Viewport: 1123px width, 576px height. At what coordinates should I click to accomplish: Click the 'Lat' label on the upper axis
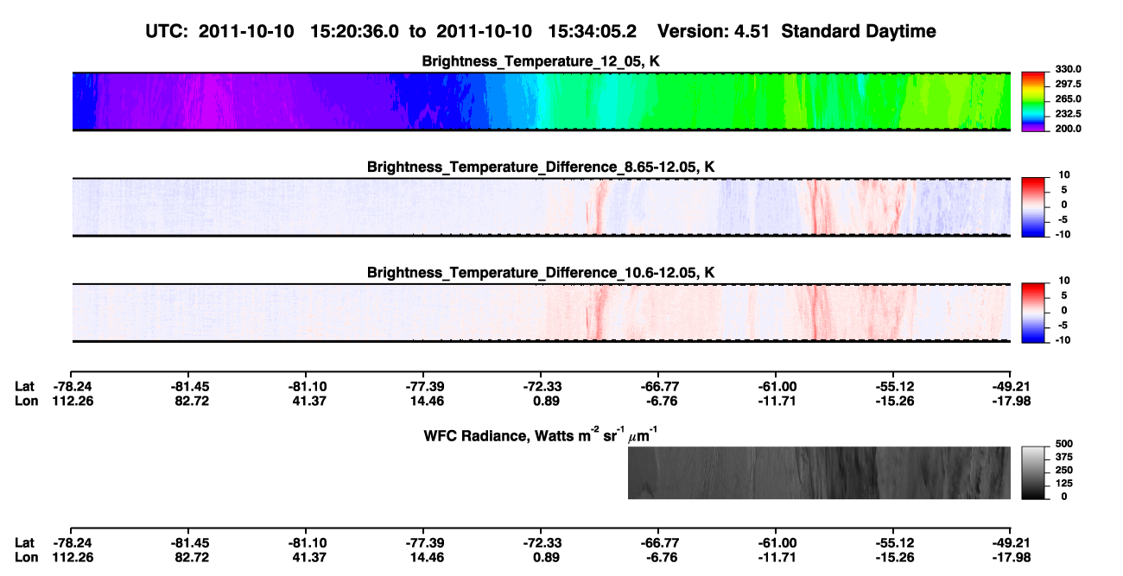pos(25,386)
